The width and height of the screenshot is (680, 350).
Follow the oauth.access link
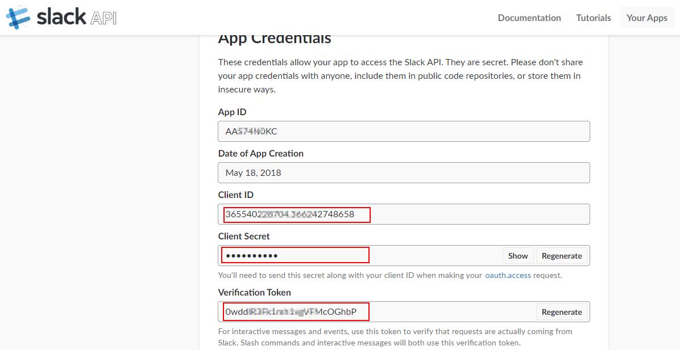(508, 275)
